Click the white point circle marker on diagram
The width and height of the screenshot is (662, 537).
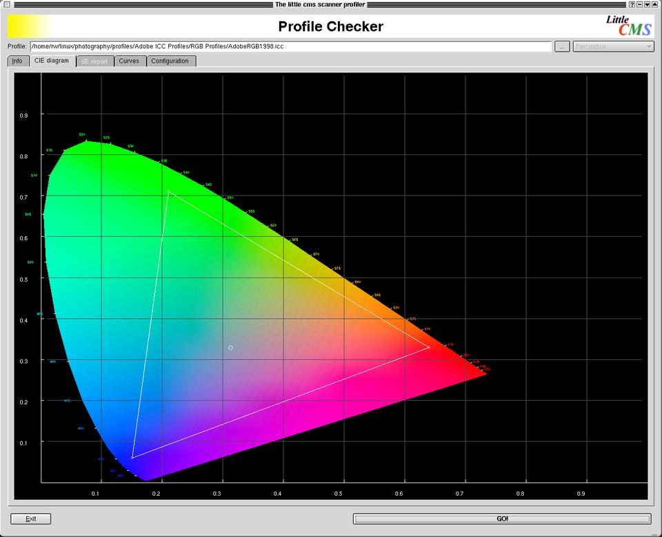pos(230,348)
